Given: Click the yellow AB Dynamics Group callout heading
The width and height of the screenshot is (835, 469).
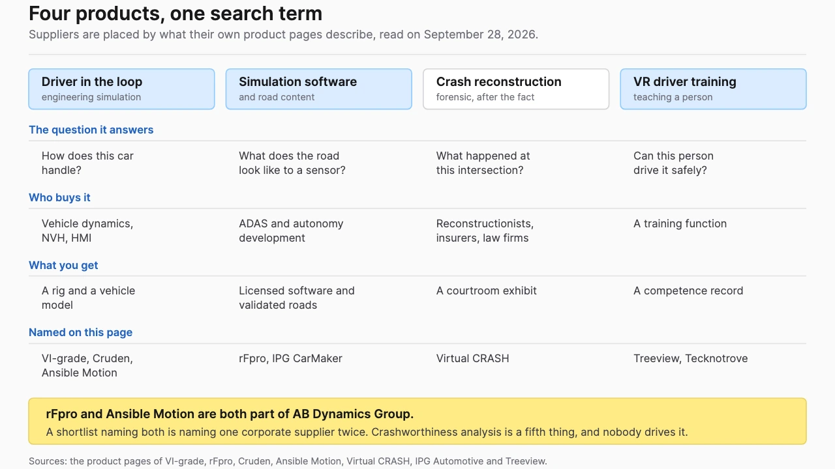Looking at the screenshot, I should click(x=230, y=414).
